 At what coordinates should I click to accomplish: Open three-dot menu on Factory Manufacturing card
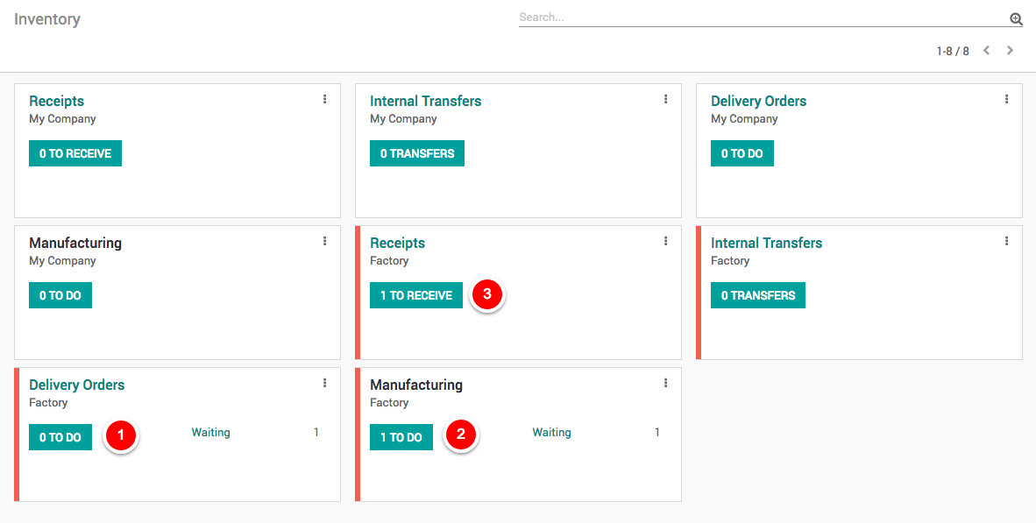(665, 383)
